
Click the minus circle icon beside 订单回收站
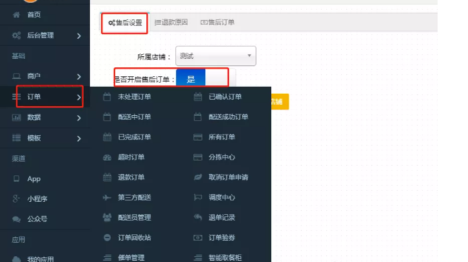click(x=107, y=237)
